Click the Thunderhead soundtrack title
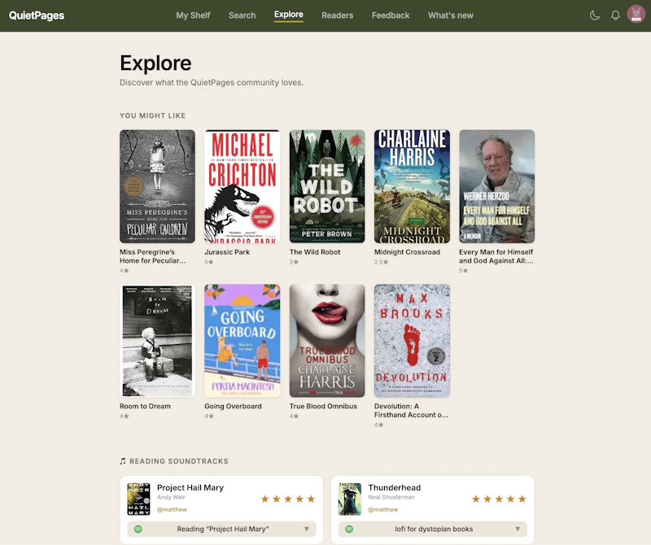The height and width of the screenshot is (545, 651). coord(395,488)
